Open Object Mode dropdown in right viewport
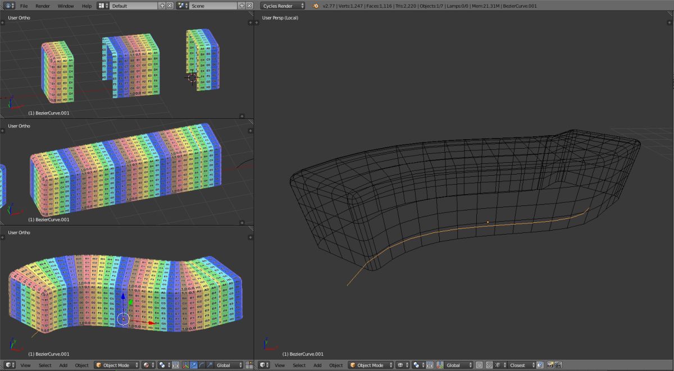The width and height of the screenshot is (674, 371). point(371,365)
